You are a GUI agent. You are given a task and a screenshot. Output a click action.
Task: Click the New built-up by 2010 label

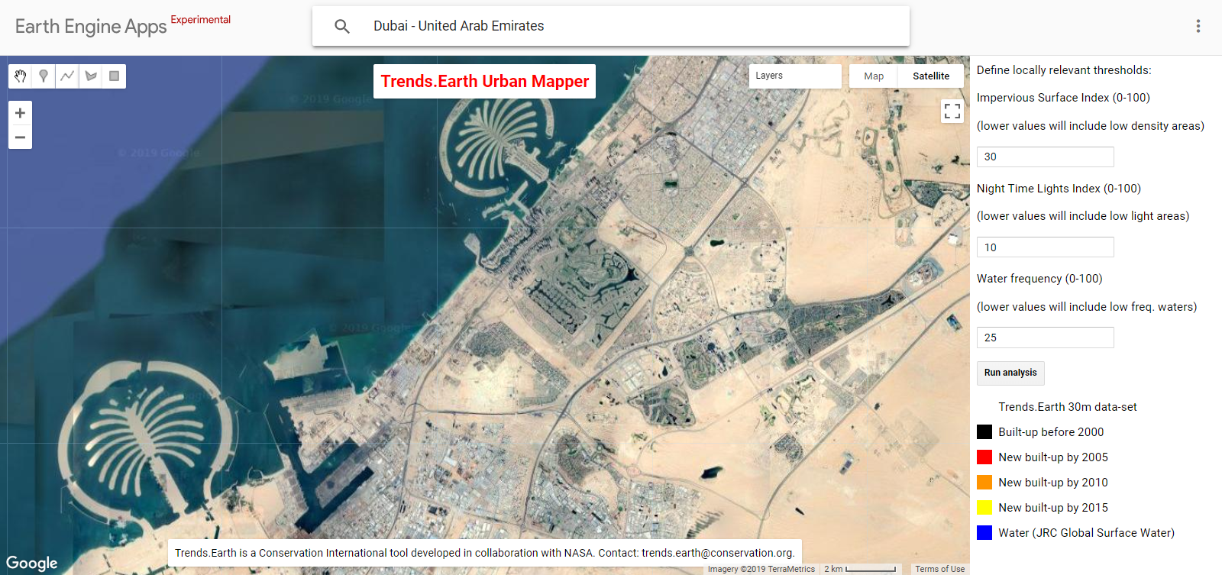(1053, 483)
